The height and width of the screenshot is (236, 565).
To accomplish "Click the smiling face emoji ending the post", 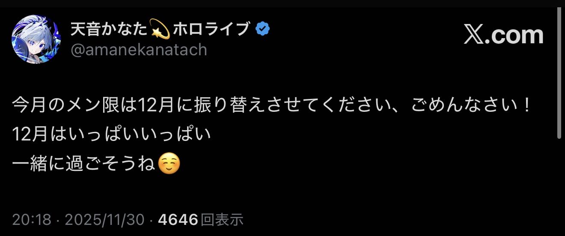I will 169,164.
